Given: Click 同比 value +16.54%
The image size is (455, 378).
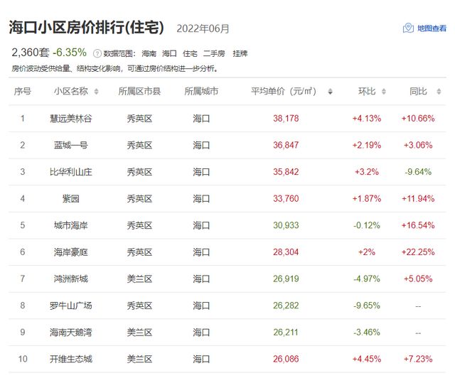Looking at the screenshot, I should pos(418,225).
